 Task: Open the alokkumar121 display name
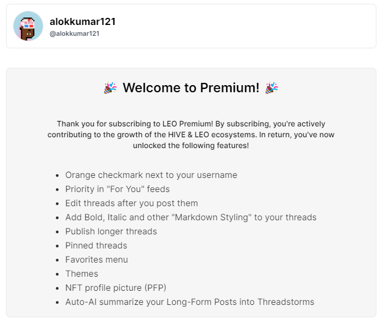82,22
